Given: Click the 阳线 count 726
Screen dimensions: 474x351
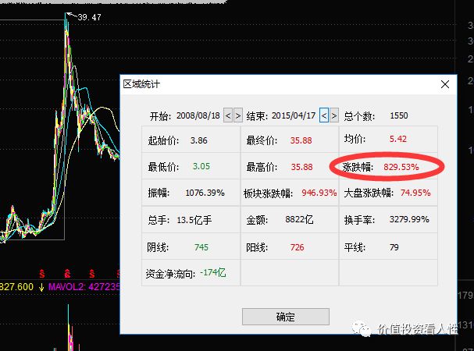Looking at the screenshot, I should pos(297,247).
